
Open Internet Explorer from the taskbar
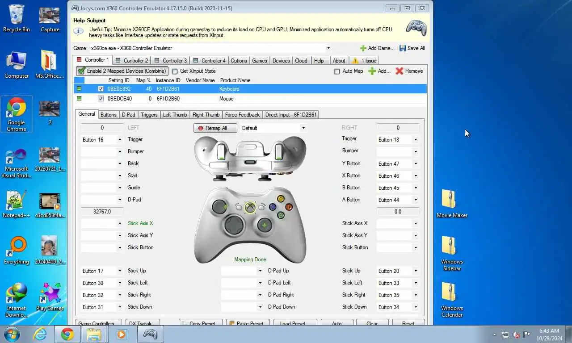[40, 334]
